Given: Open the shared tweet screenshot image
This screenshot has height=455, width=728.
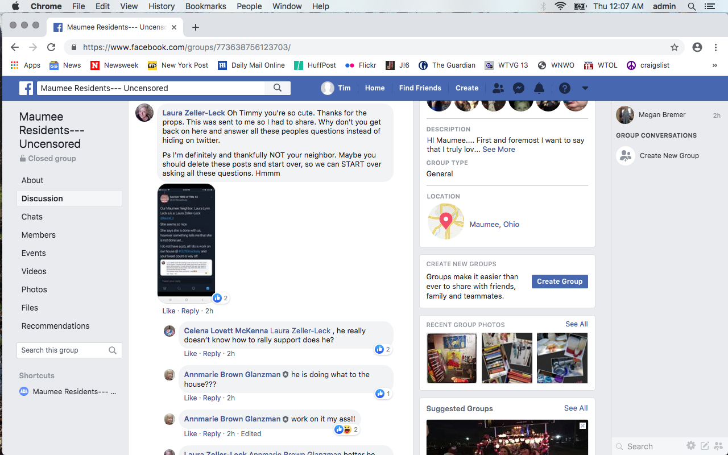Looking at the screenshot, I should tap(186, 240).
